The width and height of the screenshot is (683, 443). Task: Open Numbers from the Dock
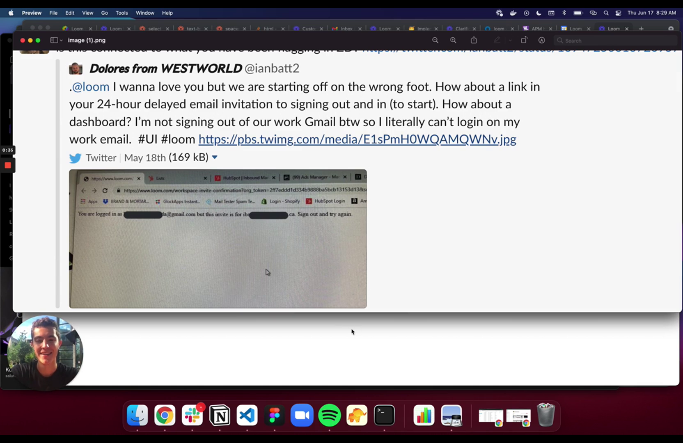click(x=424, y=416)
